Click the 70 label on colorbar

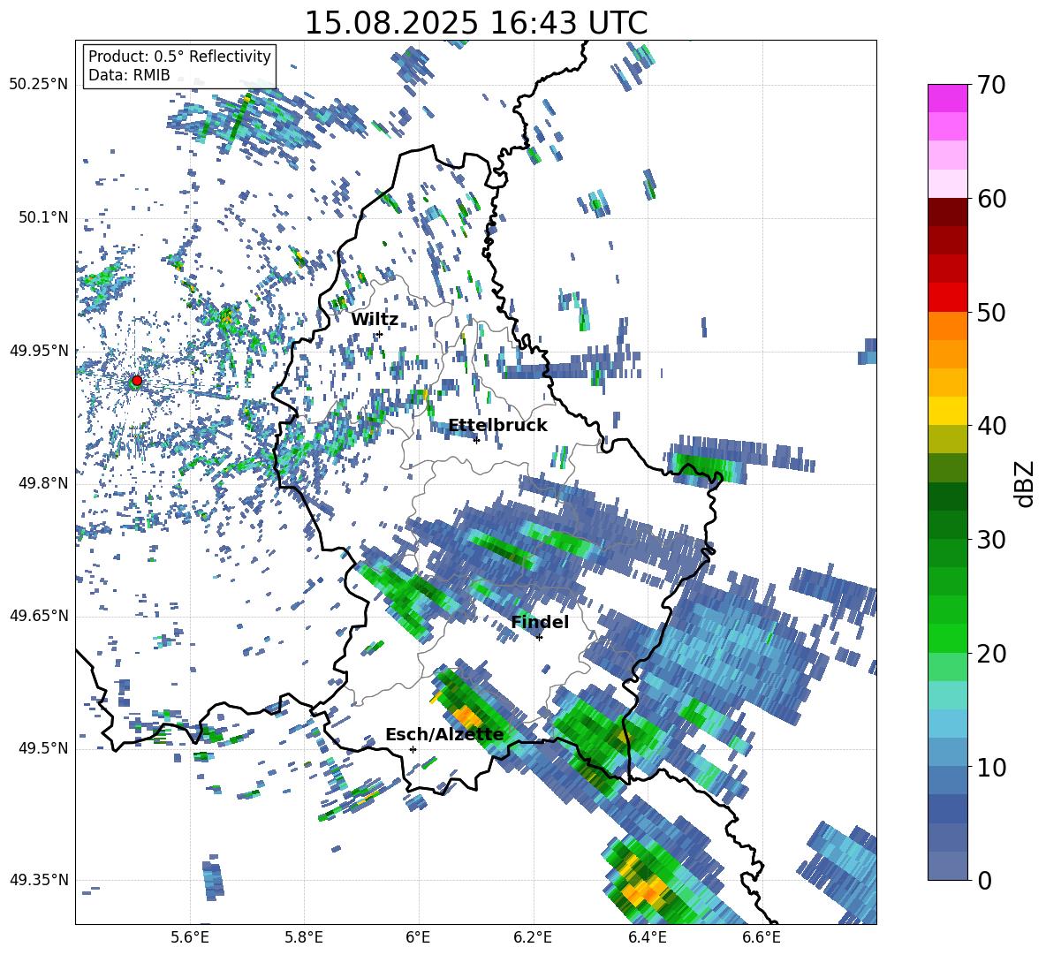(990, 86)
